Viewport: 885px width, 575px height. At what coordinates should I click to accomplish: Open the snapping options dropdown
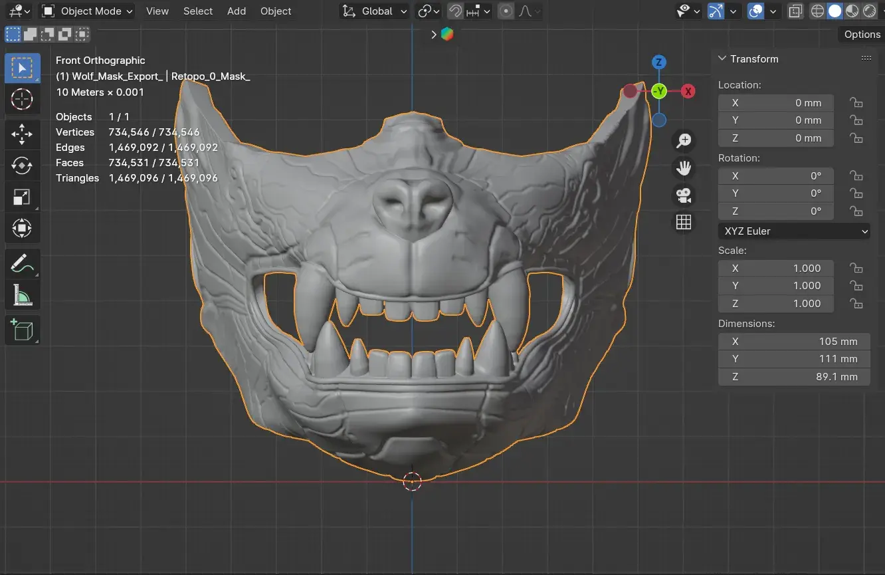click(479, 11)
